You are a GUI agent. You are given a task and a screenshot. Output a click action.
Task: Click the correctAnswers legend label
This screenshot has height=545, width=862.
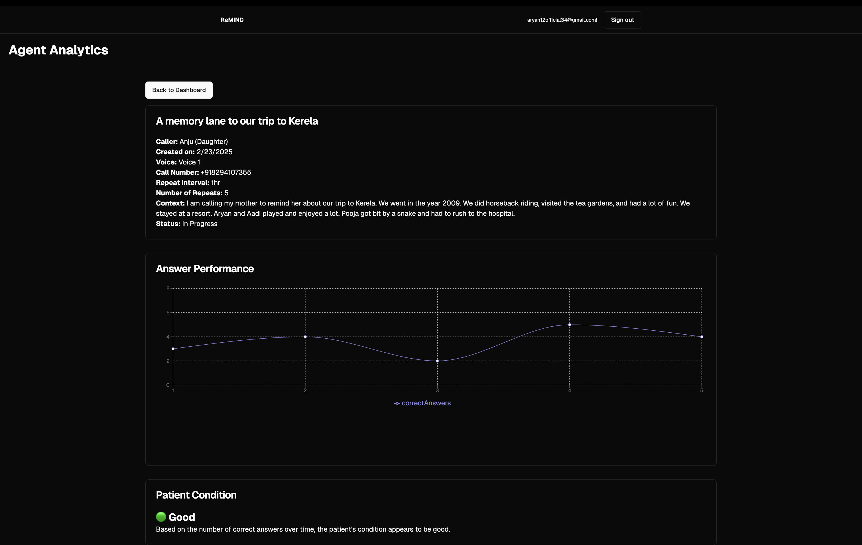coord(426,403)
